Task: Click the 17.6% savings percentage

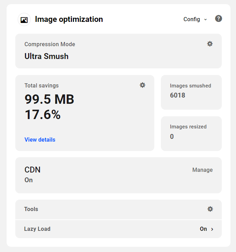Action: click(x=42, y=115)
